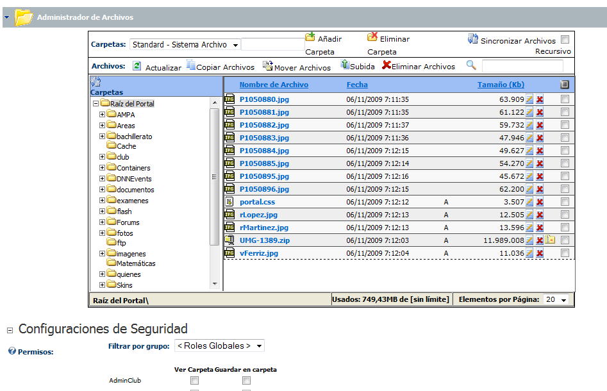Screen dimensions: 607x391
Task: Click edit pencil icon for P1050880.jpg
Action: point(529,99)
